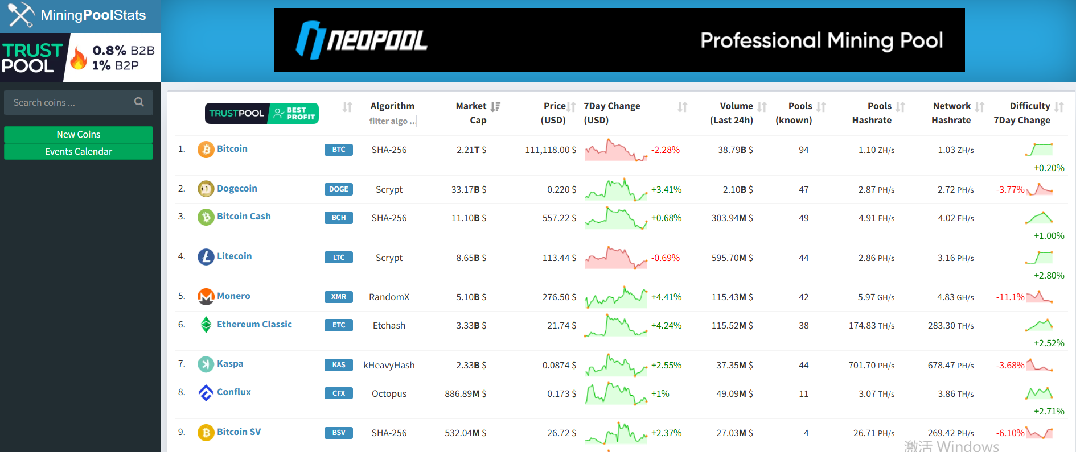Open the New Coins page

[79, 134]
